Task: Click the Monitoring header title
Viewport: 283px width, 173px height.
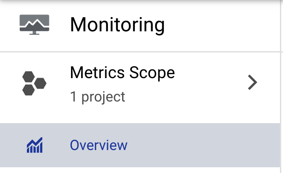Action: [117, 25]
